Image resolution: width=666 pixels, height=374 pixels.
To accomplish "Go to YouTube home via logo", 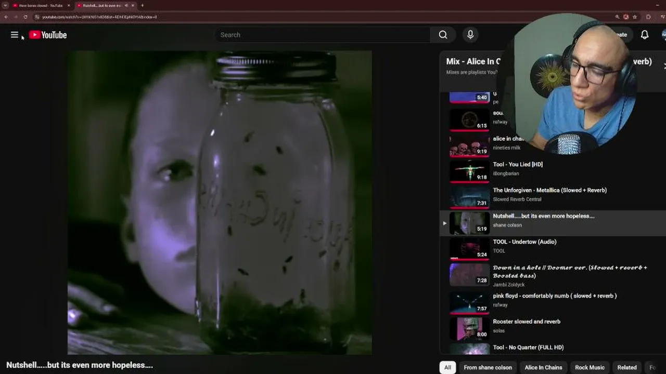I will pyautogui.click(x=48, y=35).
